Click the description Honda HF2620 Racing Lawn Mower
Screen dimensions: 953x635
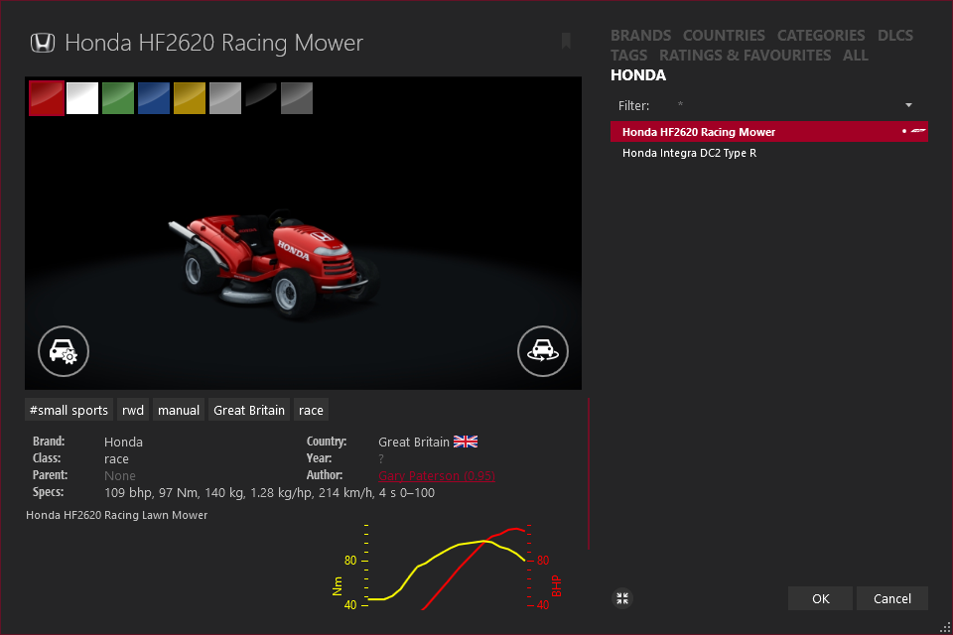tap(117, 515)
